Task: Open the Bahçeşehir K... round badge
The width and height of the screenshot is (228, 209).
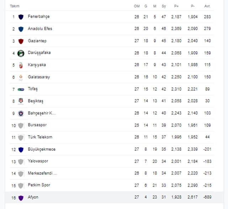Action: [21, 114]
